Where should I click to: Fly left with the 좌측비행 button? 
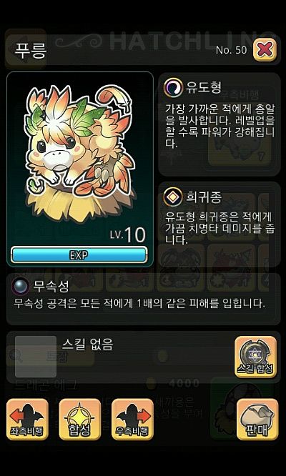[x=27, y=420]
